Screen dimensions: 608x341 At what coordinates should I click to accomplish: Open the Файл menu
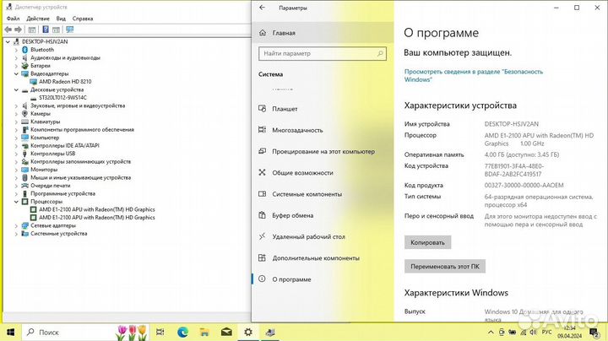(13, 19)
